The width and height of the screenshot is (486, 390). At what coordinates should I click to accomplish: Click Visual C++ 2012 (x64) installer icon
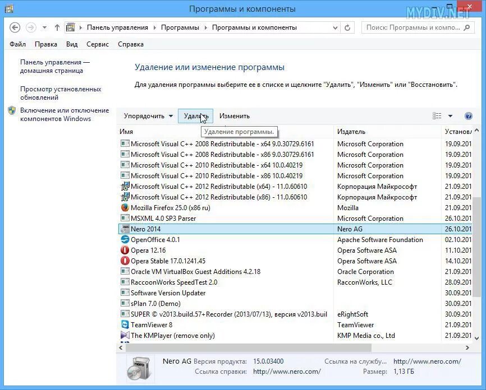pos(125,187)
